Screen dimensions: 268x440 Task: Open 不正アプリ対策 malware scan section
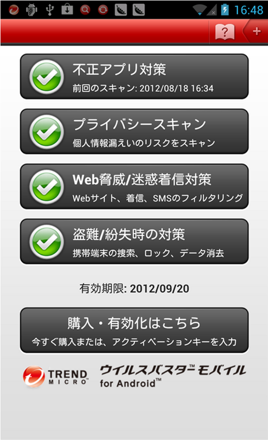[134, 76]
